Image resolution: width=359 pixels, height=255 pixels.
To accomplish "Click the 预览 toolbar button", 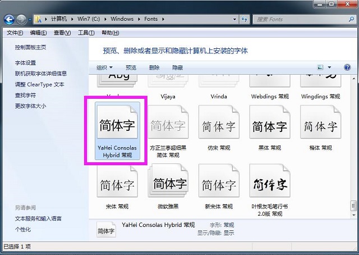I will [x=131, y=67].
